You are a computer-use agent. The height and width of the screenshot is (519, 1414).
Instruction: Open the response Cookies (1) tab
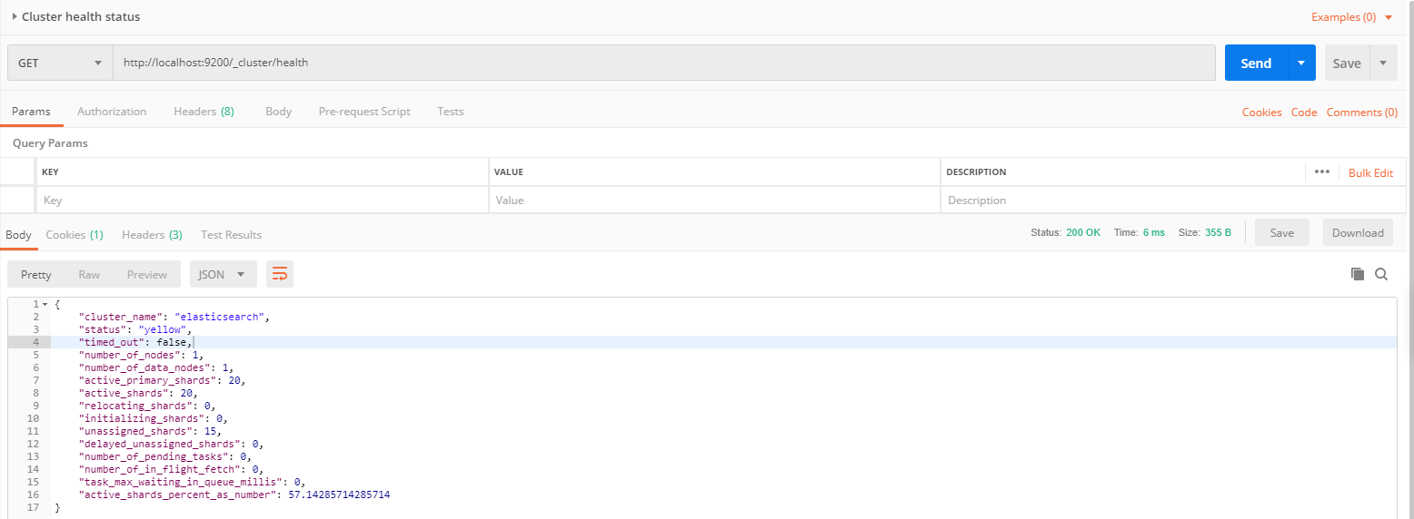pyautogui.click(x=75, y=234)
